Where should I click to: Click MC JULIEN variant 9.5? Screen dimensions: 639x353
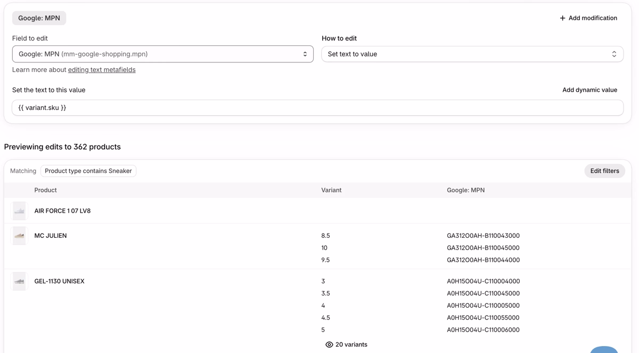pyautogui.click(x=325, y=260)
